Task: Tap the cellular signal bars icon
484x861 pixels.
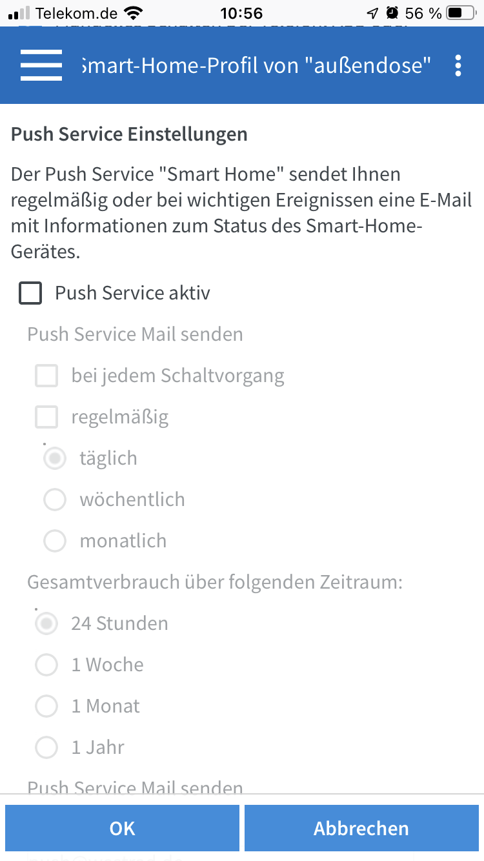Action: (21, 13)
